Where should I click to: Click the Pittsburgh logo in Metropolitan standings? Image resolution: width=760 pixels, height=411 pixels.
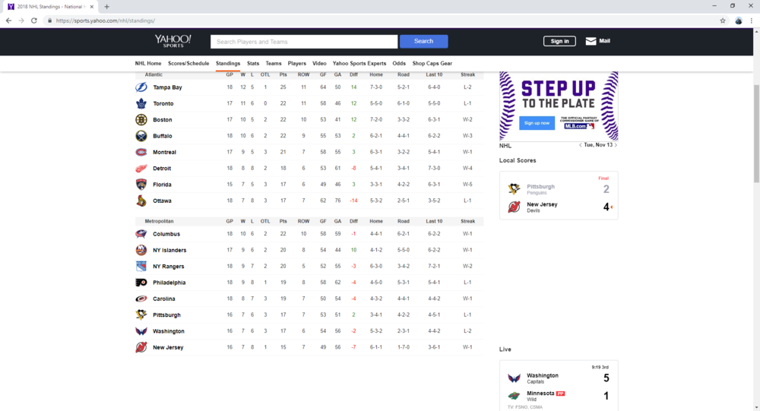click(x=141, y=315)
